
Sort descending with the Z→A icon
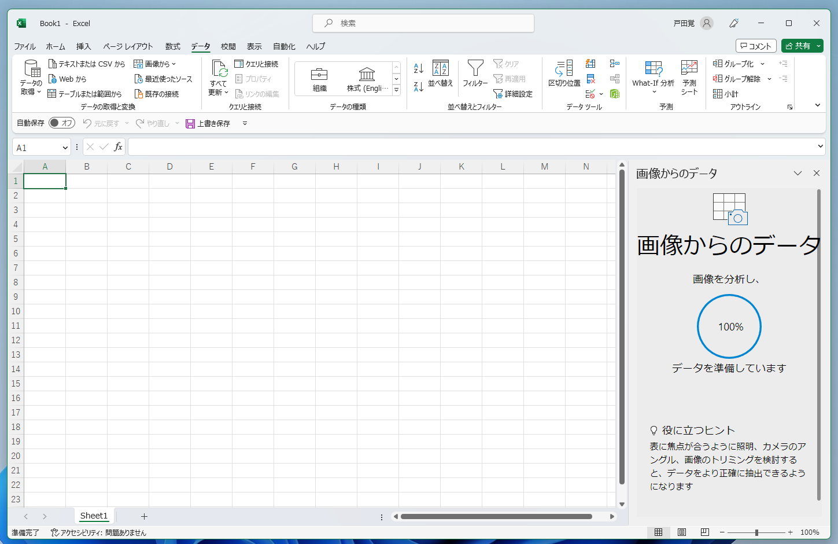point(419,87)
